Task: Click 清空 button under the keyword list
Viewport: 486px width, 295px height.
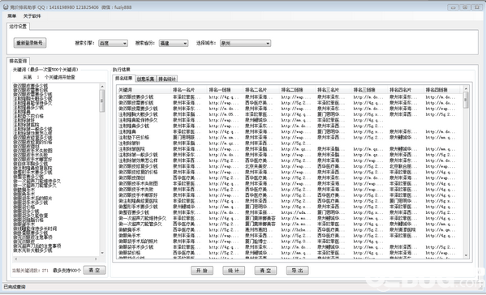Action: click(x=94, y=270)
